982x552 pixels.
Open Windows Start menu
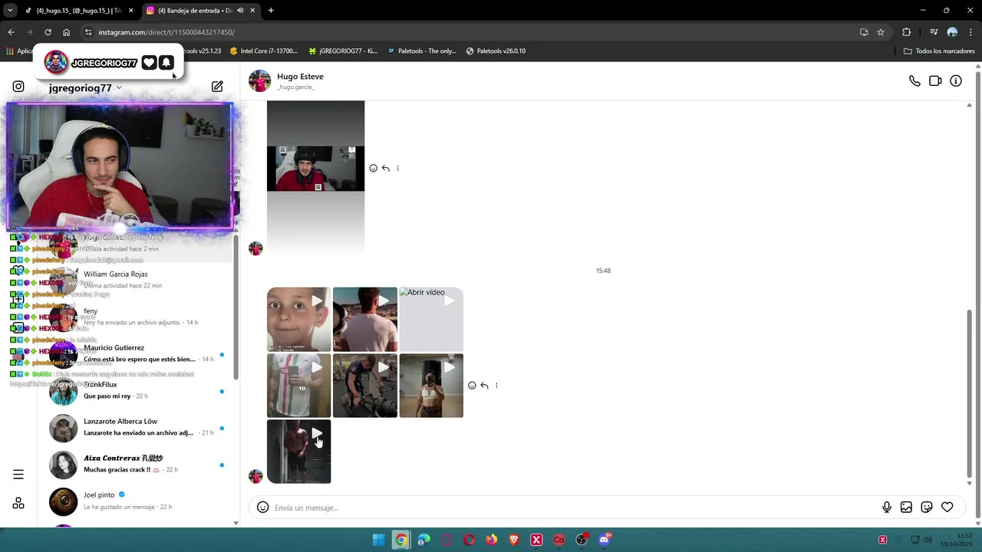pos(378,540)
